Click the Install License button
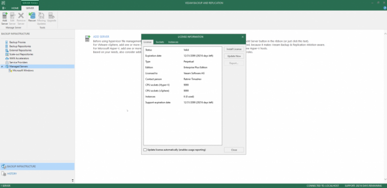 click(234, 49)
